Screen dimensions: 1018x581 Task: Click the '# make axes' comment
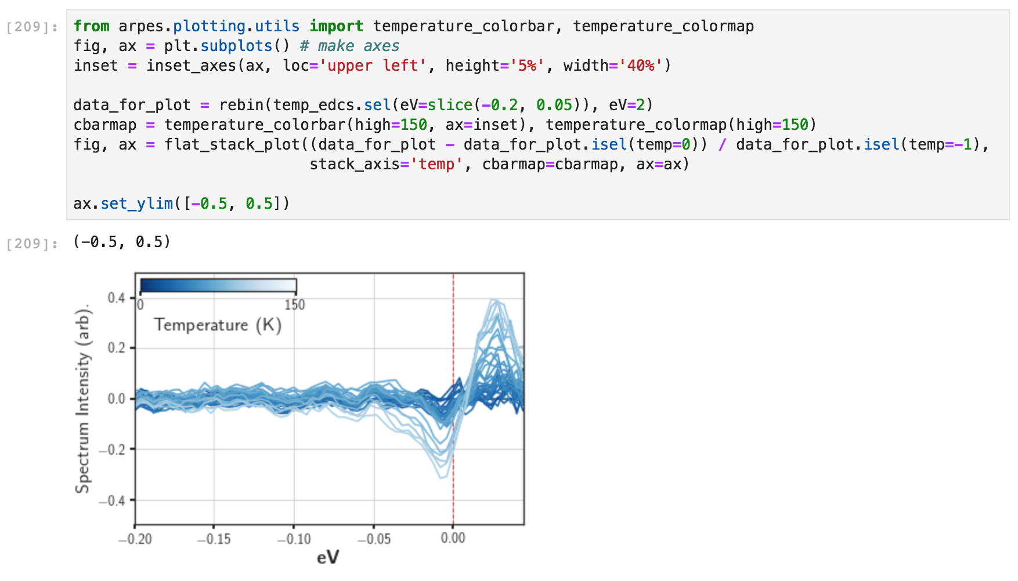(x=349, y=46)
